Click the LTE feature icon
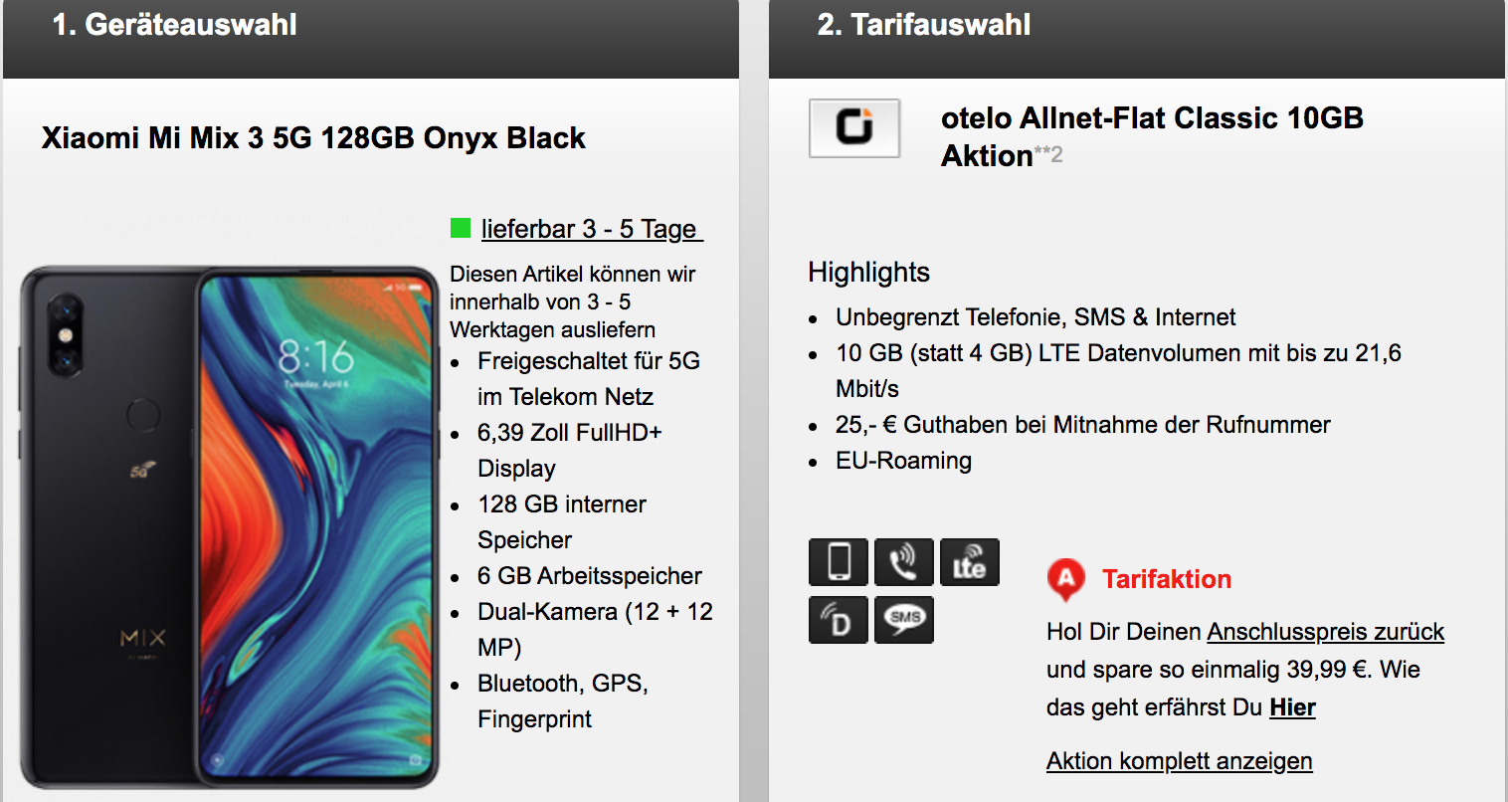The width and height of the screenshot is (1508, 802). 970,562
